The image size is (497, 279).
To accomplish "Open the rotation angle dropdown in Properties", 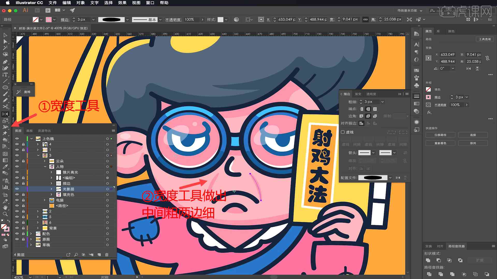I will tap(453, 68).
